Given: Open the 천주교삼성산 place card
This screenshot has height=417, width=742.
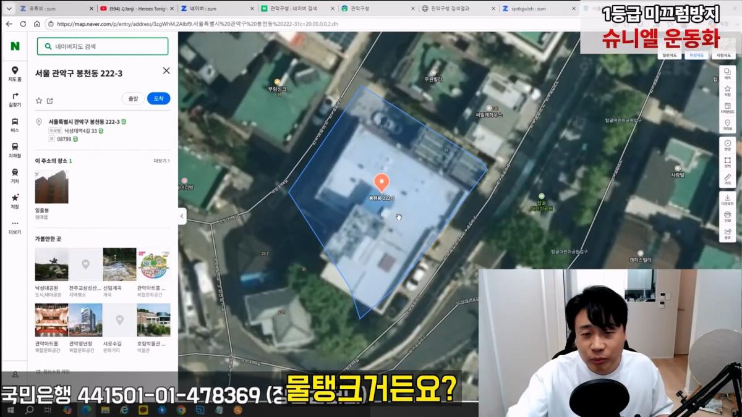Looking at the screenshot, I should click(x=85, y=272).
